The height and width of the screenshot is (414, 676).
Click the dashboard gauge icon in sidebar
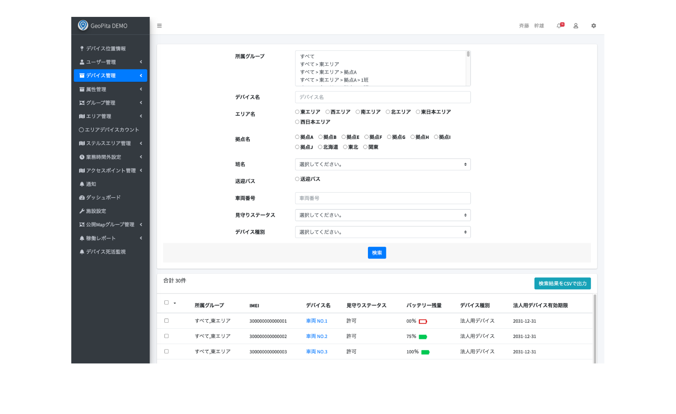click(x=82, y=198)
